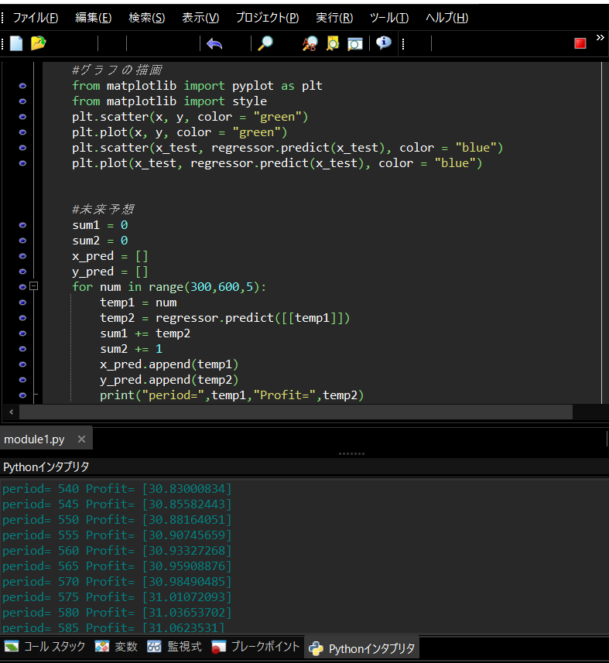Click the plt.scatter(x, y, color = "green") line

(x=190, y=117)
